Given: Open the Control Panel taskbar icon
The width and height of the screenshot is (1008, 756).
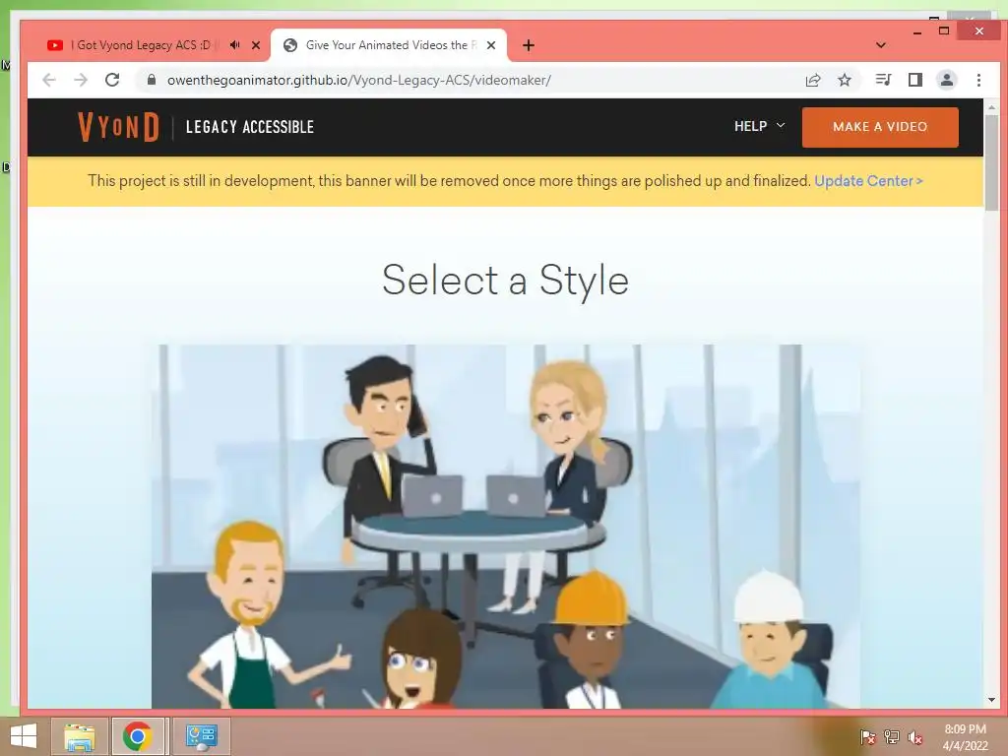Looking at the screenshot, I should (x=201, y=736).
